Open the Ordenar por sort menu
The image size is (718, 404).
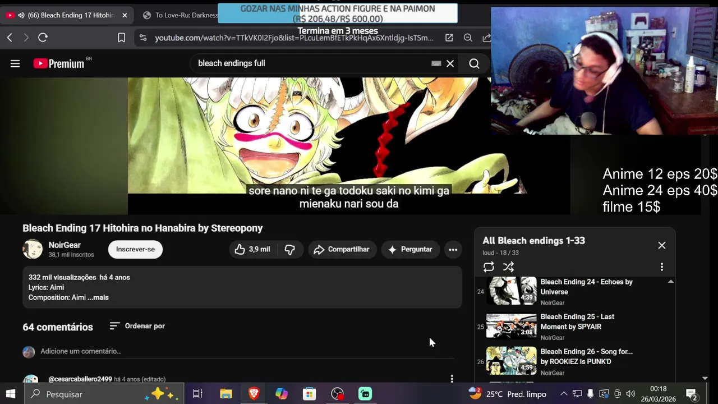click(x=137, y=326)
